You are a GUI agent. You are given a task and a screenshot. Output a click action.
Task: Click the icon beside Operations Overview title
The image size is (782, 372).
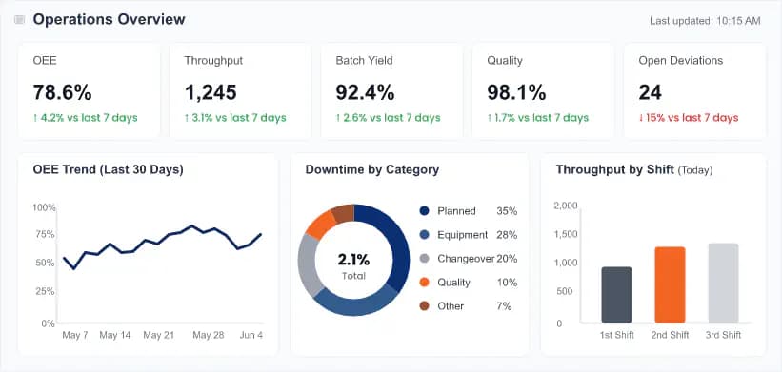tap(19, 20)
